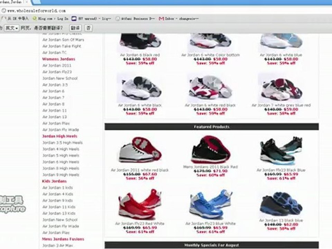Open Jordan High Heels section heading
The width and height of the screenshot is (332, 249).
(60, 136)
